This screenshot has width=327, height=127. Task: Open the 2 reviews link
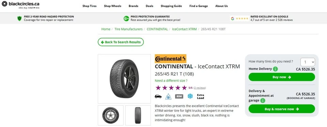tap(200, 88)
